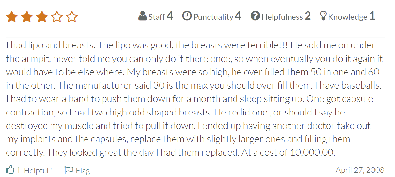Click the Helpfulness rating label

(x=282, y=17)
